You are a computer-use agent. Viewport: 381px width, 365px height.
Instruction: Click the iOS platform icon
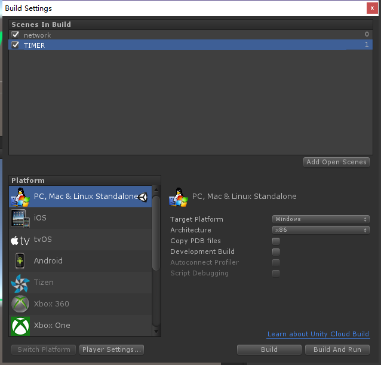click(x=20, y=218)
